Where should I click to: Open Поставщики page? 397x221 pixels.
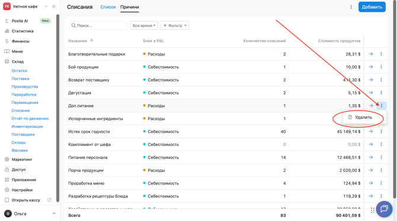(23, 134)
